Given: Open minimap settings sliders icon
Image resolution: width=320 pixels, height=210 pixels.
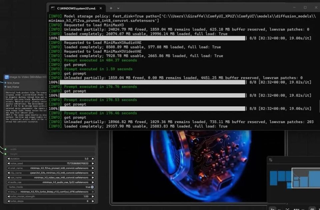Looking at the screenshot, I should 271,160.
